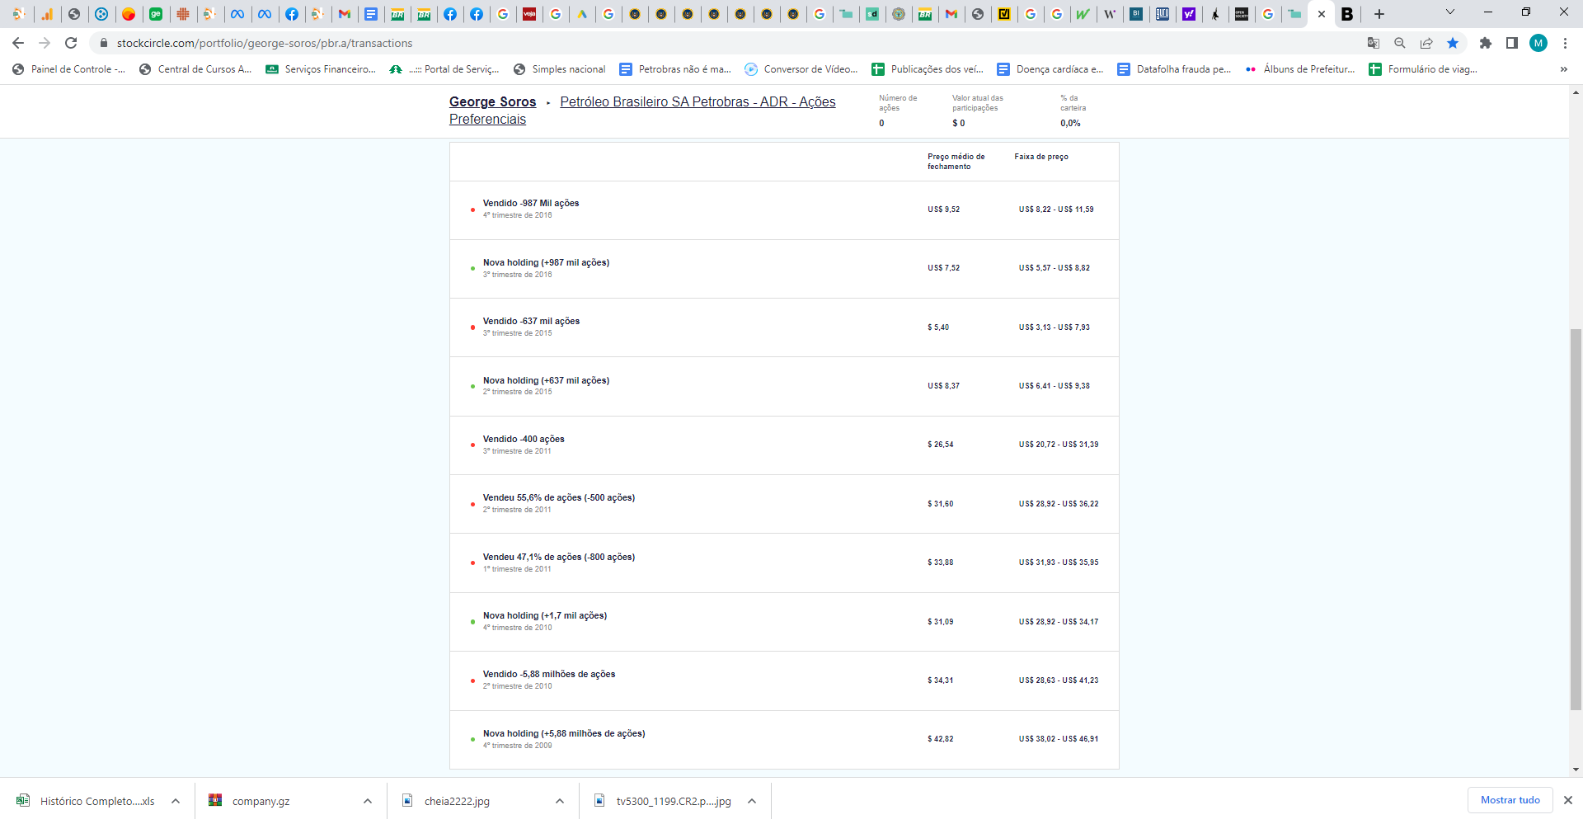Open Serviços Financeiros bookmark
This screenshot has height=824, width=1583.
[x=321, y=69]
